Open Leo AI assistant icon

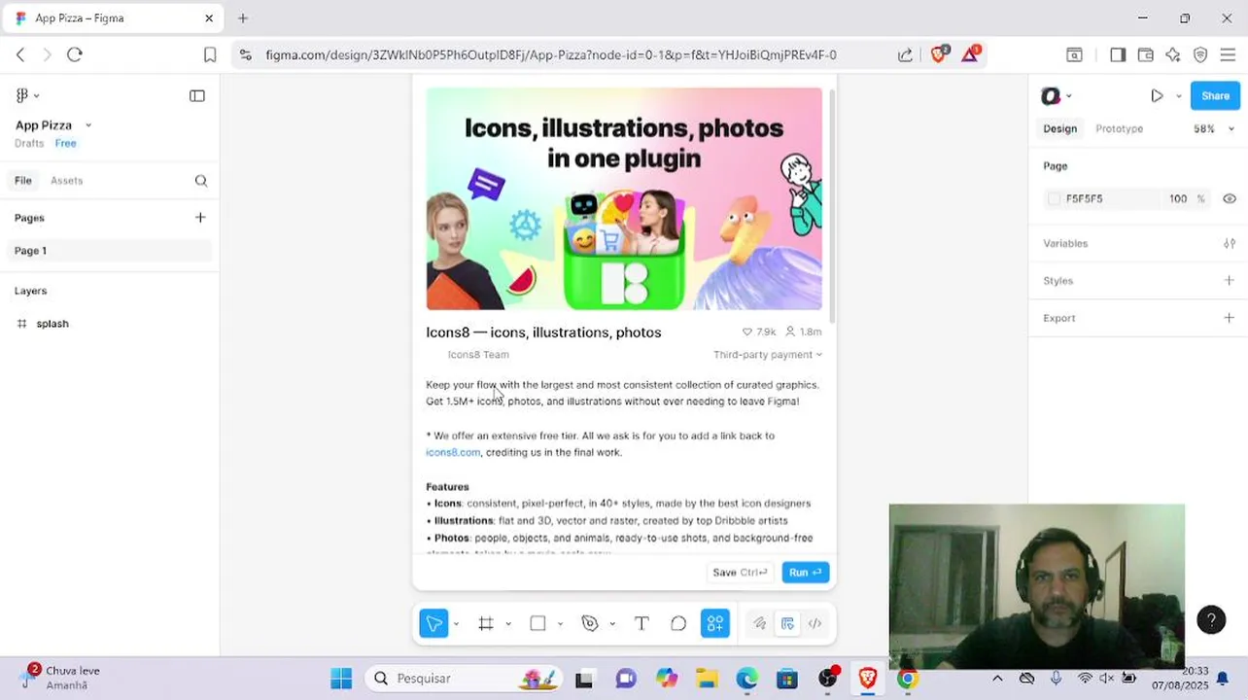[1173, 55]
